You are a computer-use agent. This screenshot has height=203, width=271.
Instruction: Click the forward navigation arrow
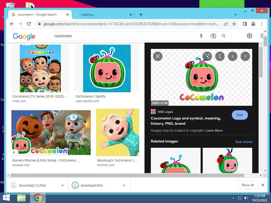20,24
